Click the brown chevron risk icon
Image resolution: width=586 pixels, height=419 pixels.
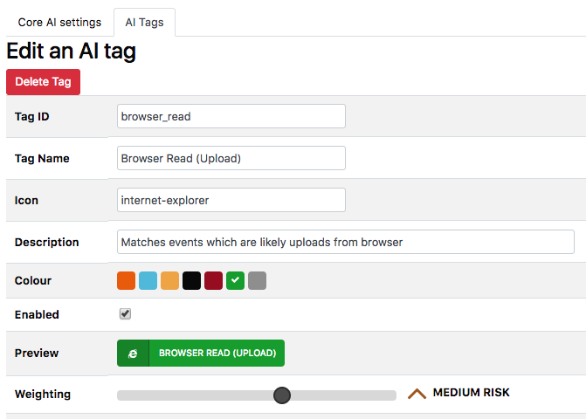(417, 394)
